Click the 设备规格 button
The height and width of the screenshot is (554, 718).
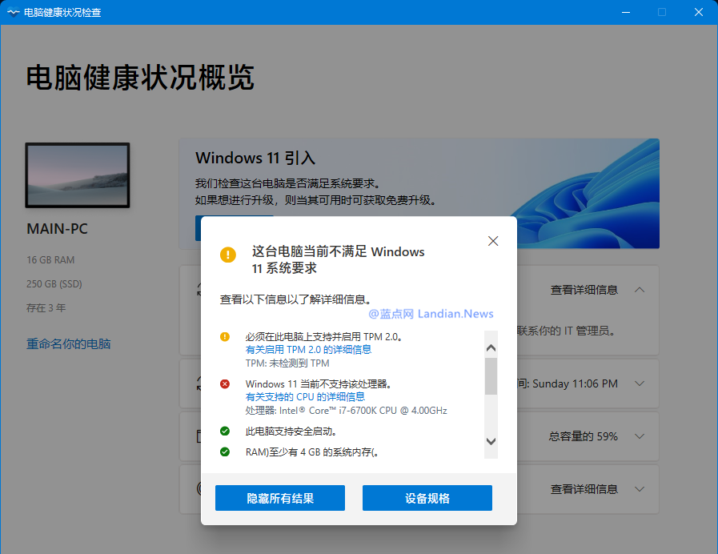tap(427, 498)
